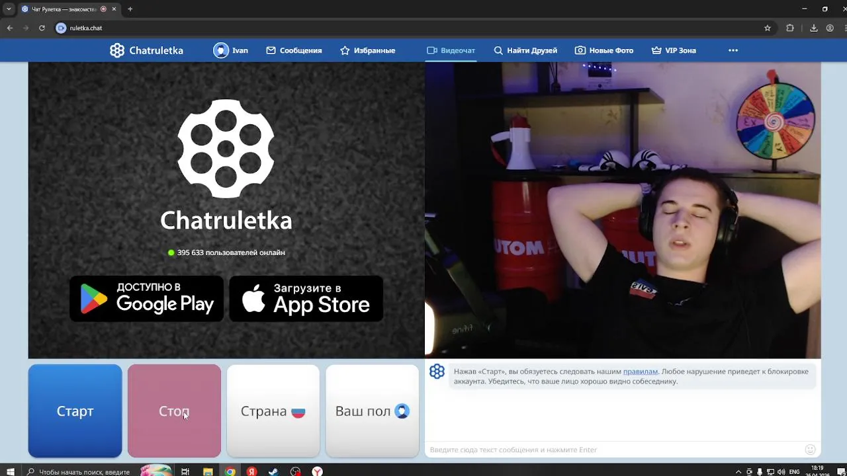Click the App Store download badge
Image resolution: width=847 pixels, height=476 pixels.
point(306,299)
